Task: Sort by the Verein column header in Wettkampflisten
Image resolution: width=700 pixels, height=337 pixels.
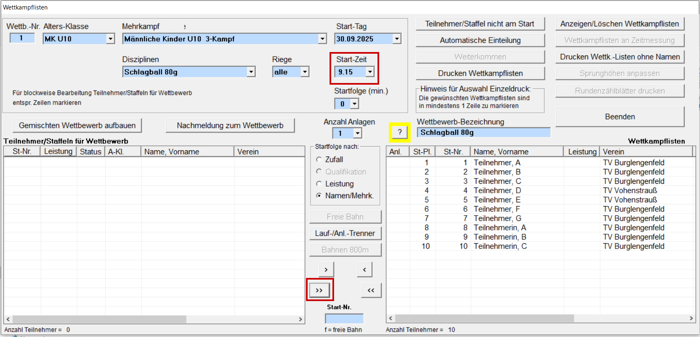Action: pos(646,152)
